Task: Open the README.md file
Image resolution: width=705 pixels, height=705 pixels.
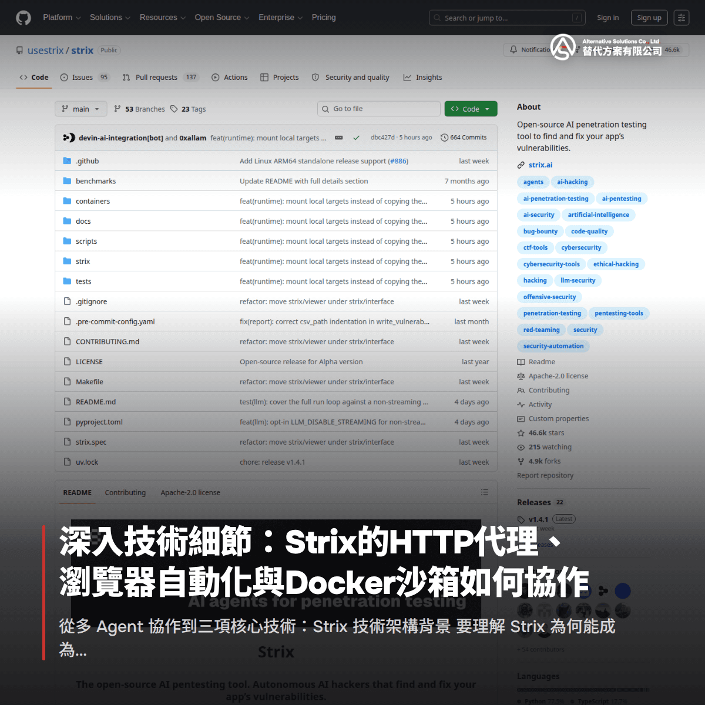Action: pos(96,402)
